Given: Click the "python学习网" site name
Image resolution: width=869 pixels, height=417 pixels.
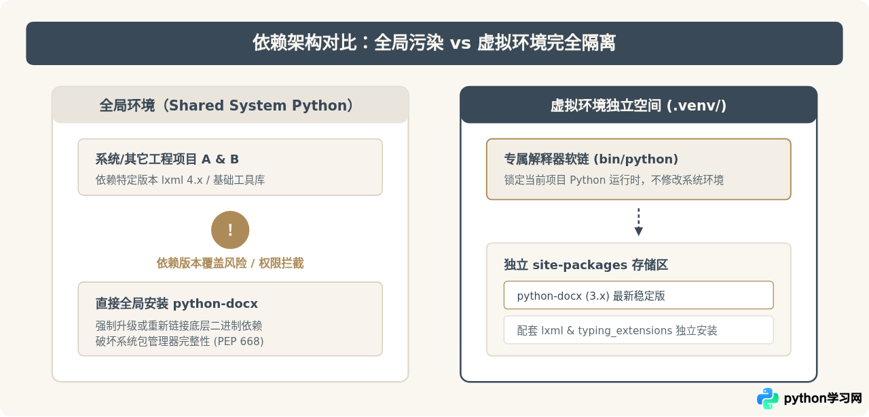Looking at the screenshot, I should [823, 399].
